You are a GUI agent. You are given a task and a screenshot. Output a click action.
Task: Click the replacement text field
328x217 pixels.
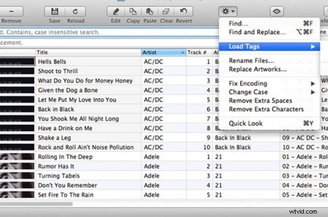tap(109, 43)
